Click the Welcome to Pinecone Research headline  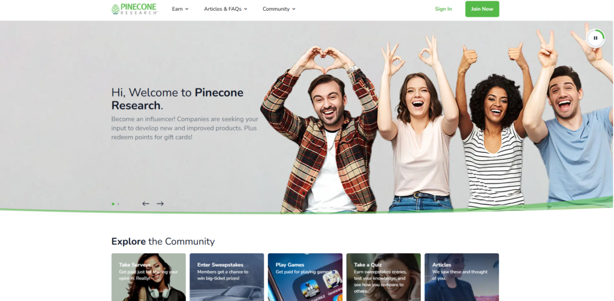[x=177, y=99]
